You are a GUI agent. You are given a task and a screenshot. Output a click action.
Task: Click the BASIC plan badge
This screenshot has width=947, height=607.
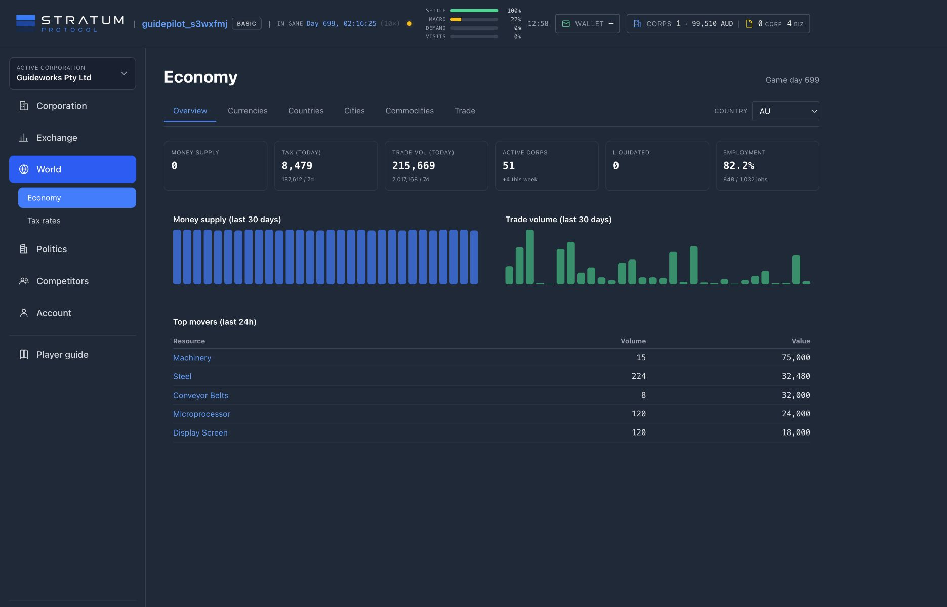(246, 24)
